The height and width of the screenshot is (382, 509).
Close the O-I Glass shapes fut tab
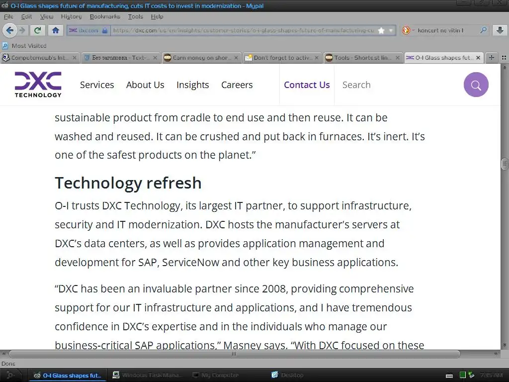pos(478,58)
